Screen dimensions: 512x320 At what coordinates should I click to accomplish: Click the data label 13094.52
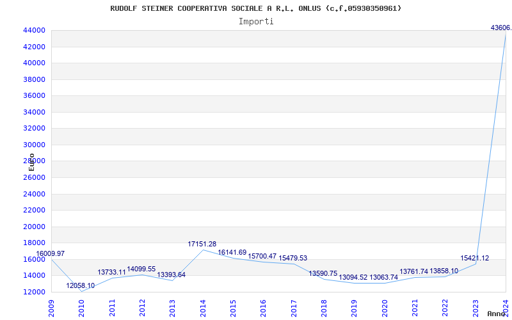pyautogui.click(x=353, y=277)
